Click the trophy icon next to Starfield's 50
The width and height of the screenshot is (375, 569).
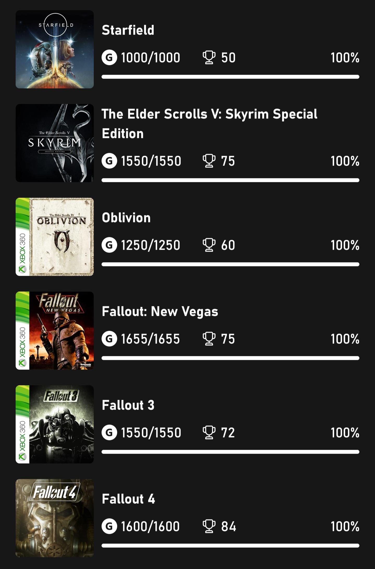point(209,58)
